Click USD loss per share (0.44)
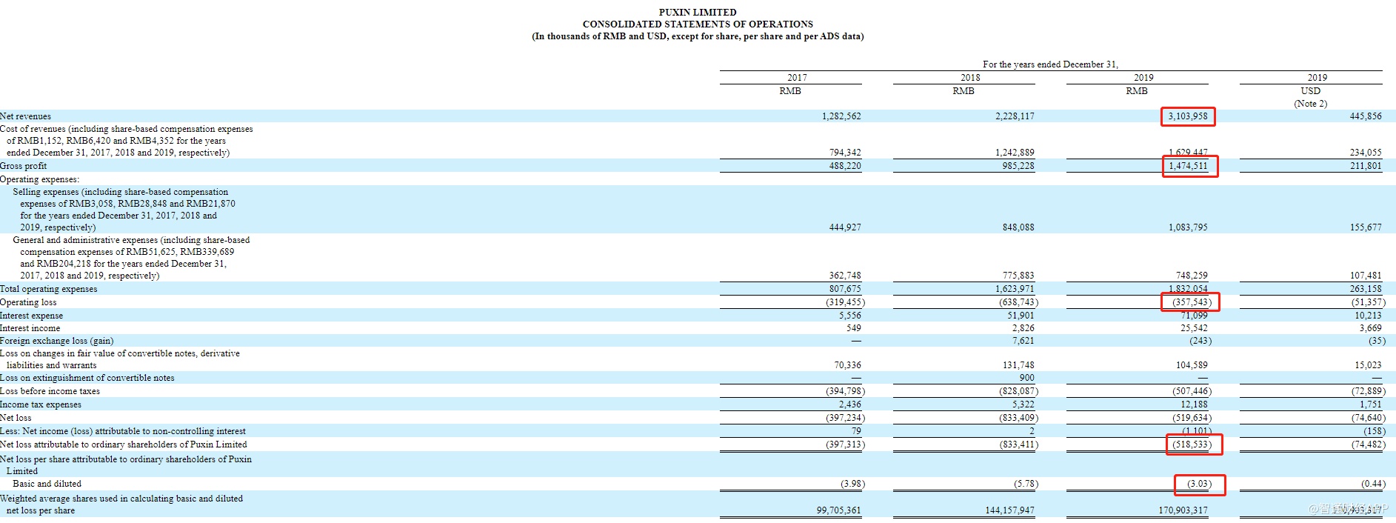This screenshot has width=1396, height=523. pyautogui.click(x=1373, y=484)
